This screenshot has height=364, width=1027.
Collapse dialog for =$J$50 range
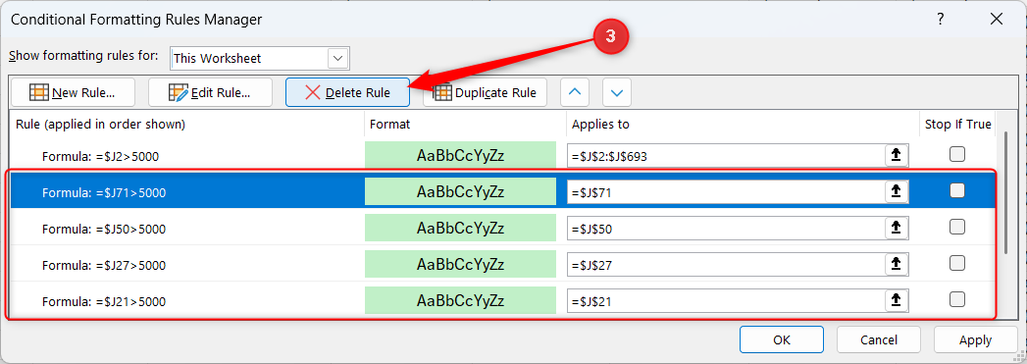point(897,228)
